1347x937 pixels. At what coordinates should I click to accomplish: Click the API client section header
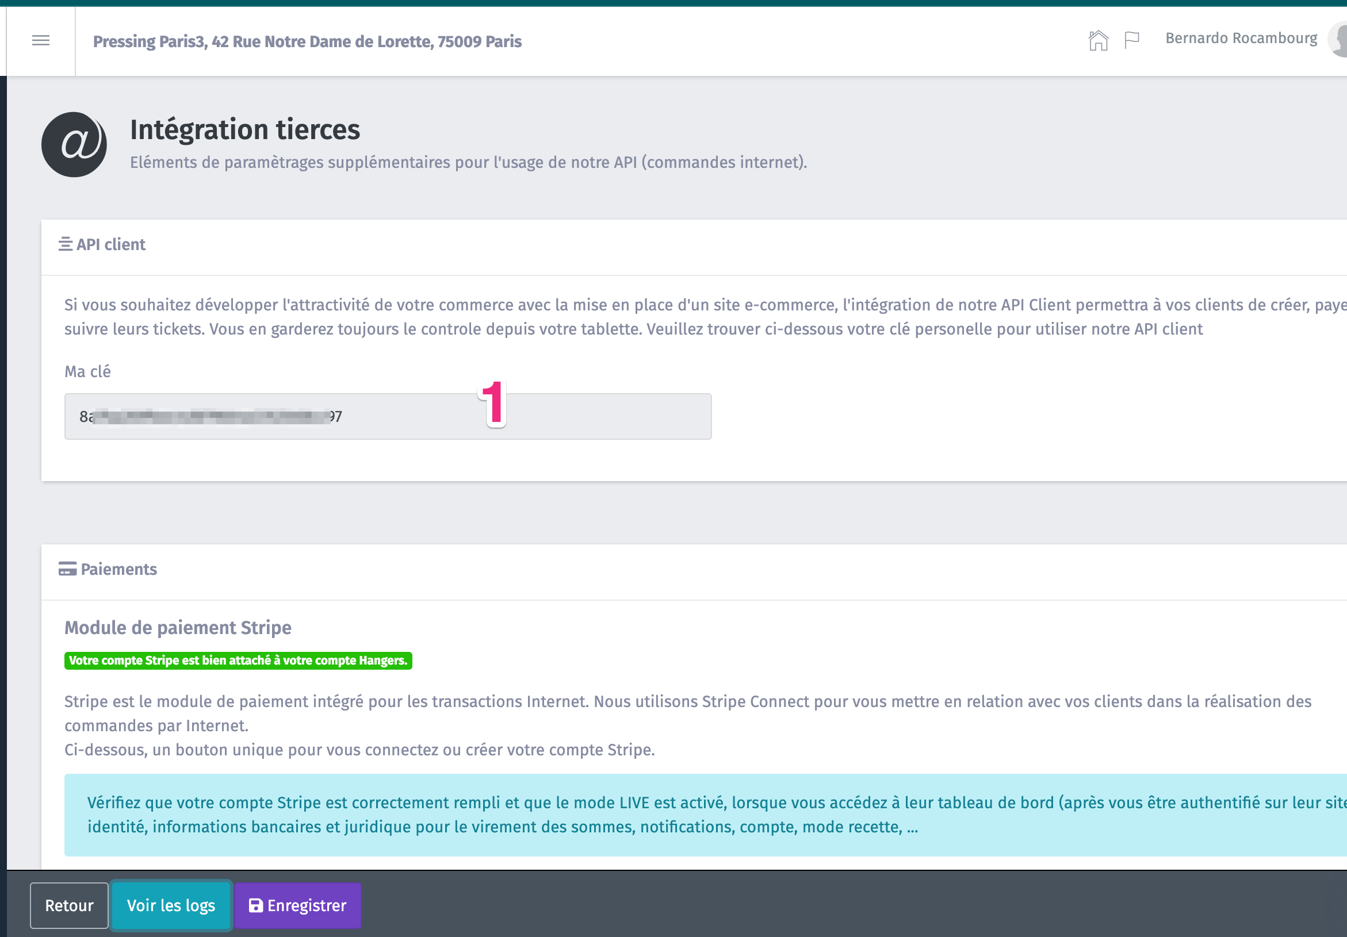coord(110,244)
